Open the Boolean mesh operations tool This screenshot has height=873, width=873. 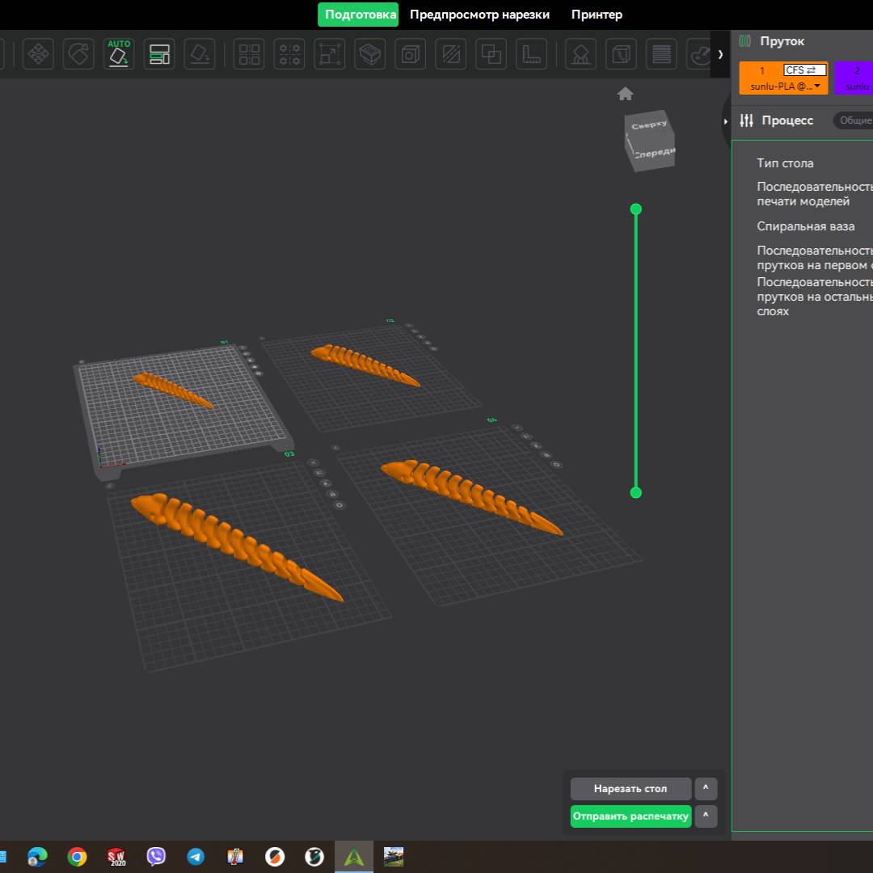[x=491, y=54]
